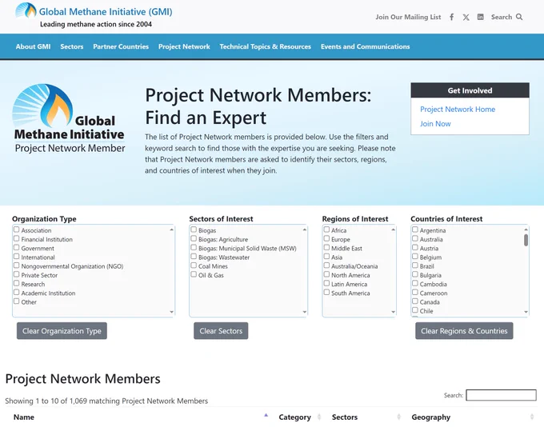The height and width of the screenshot is (427, 544).
Task: Tick the Africa region checkbox
Action: (326, 229)
